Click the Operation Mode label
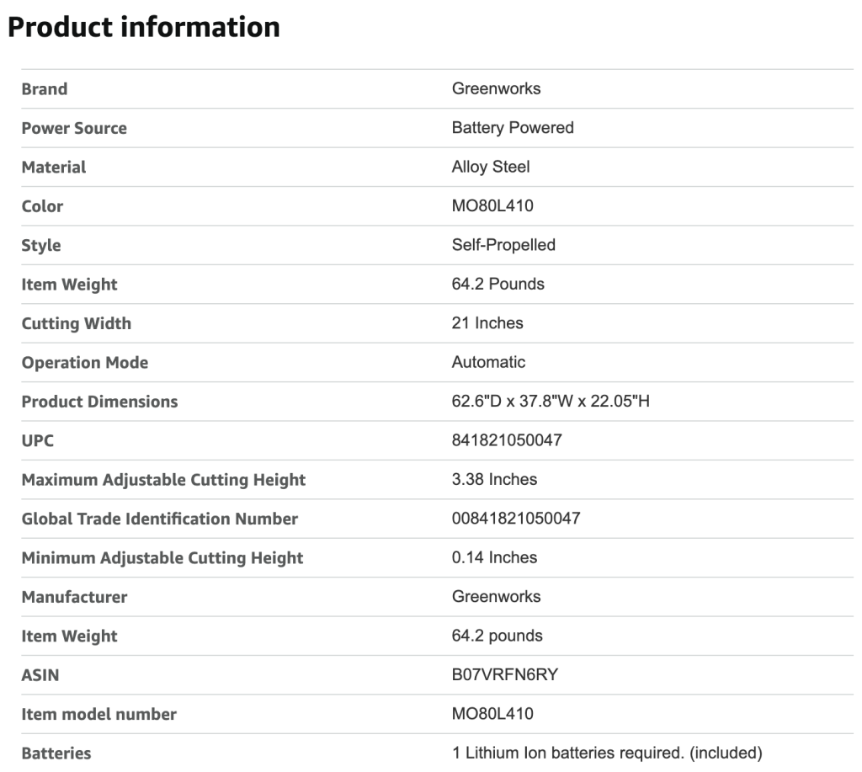The image size is (862, 772). (x=84, y=363)
